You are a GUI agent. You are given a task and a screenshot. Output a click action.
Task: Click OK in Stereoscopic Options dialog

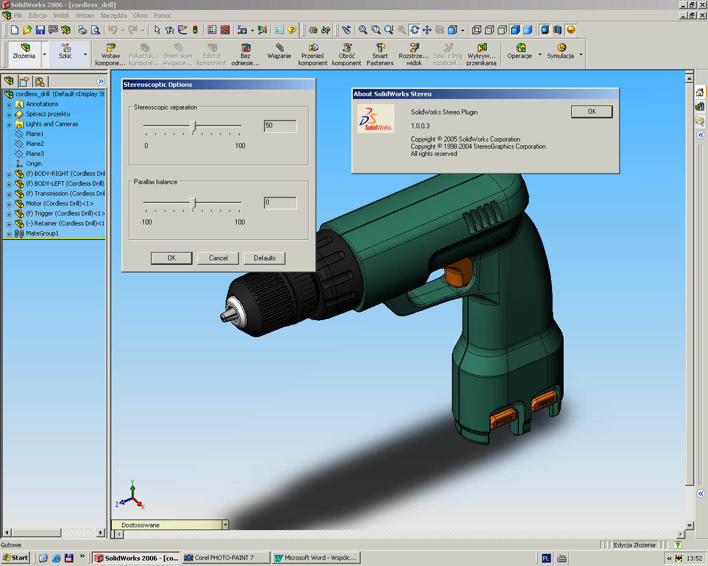pos(171,258)
